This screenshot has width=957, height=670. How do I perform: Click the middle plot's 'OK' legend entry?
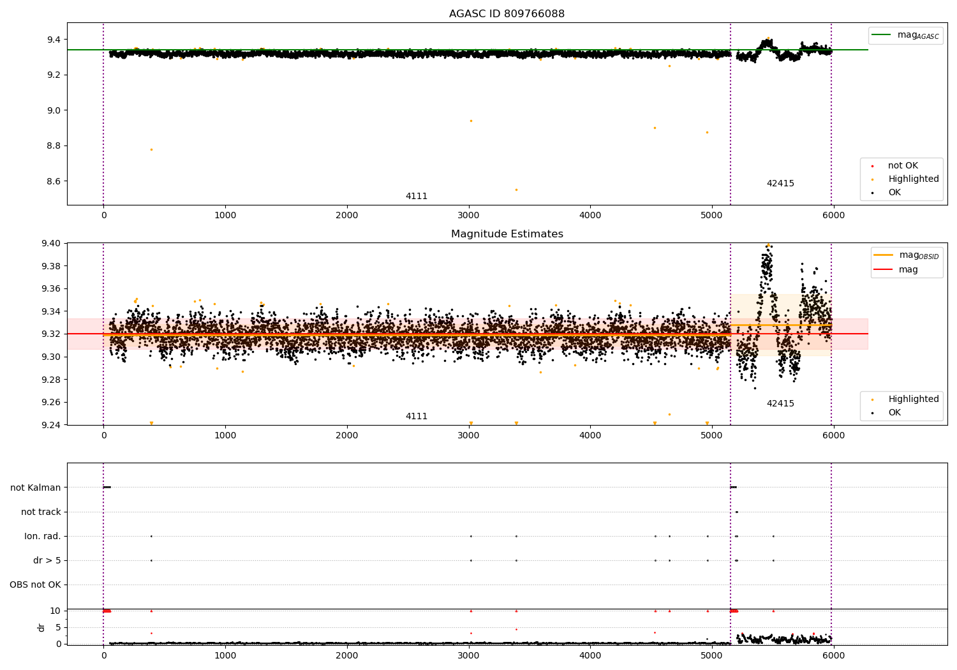click(x=887, y=413)
